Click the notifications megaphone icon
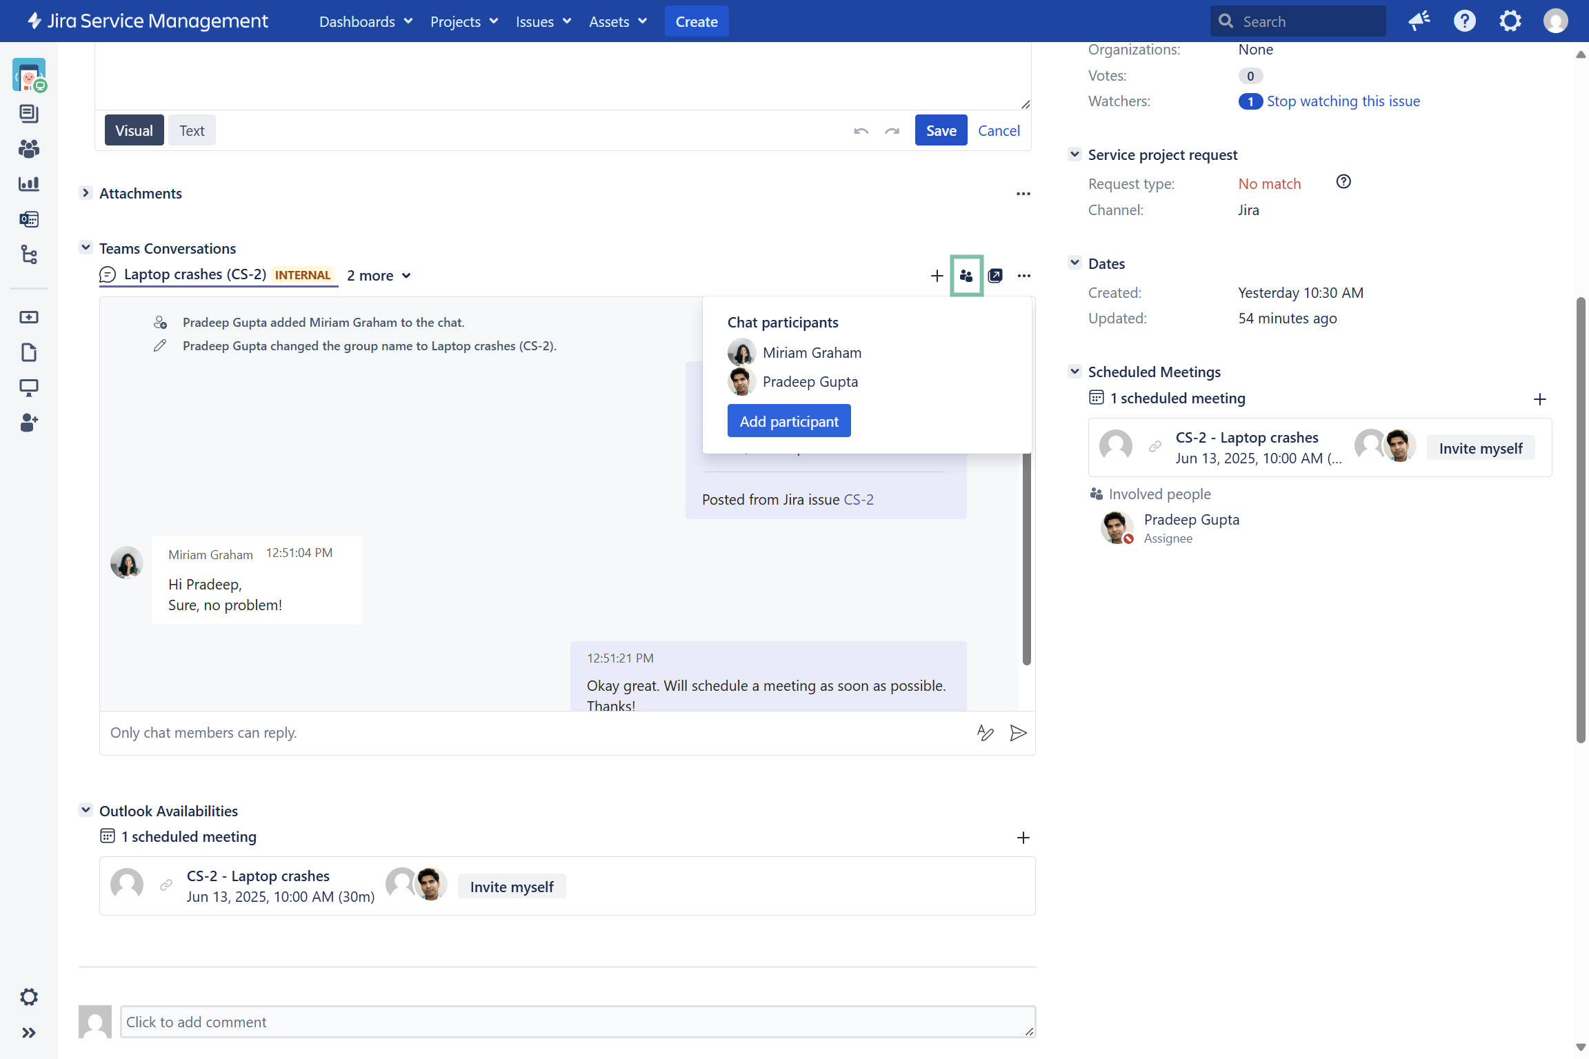1589x1059 pixels. [1419, 21]
